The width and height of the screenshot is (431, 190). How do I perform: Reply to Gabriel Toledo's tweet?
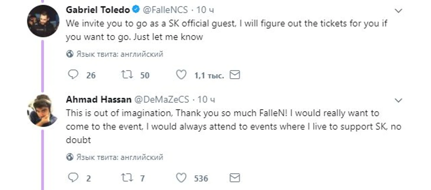73,75
